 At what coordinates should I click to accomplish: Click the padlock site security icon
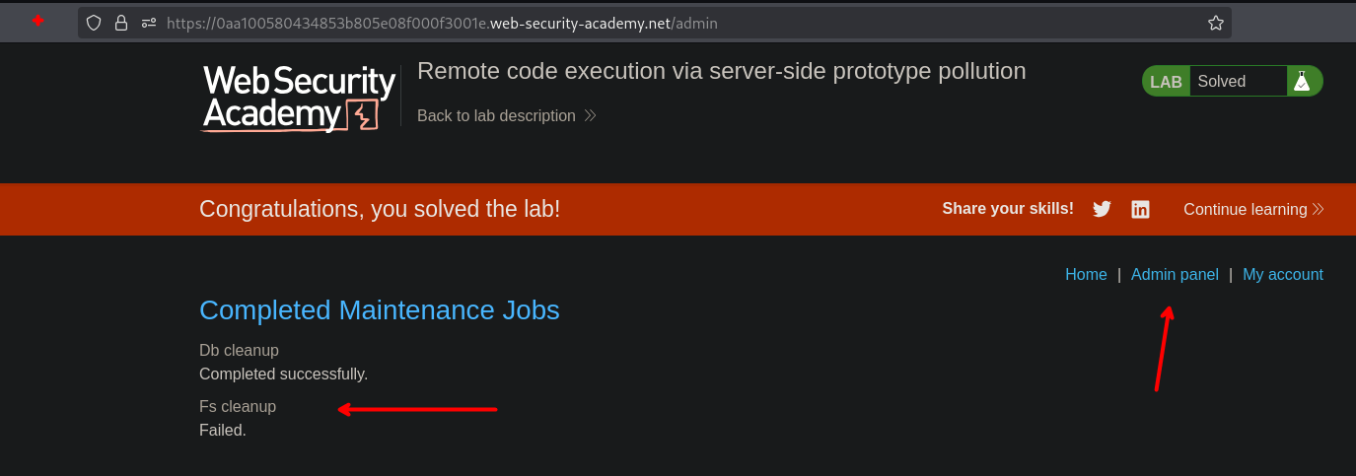(x=121, y=22)
